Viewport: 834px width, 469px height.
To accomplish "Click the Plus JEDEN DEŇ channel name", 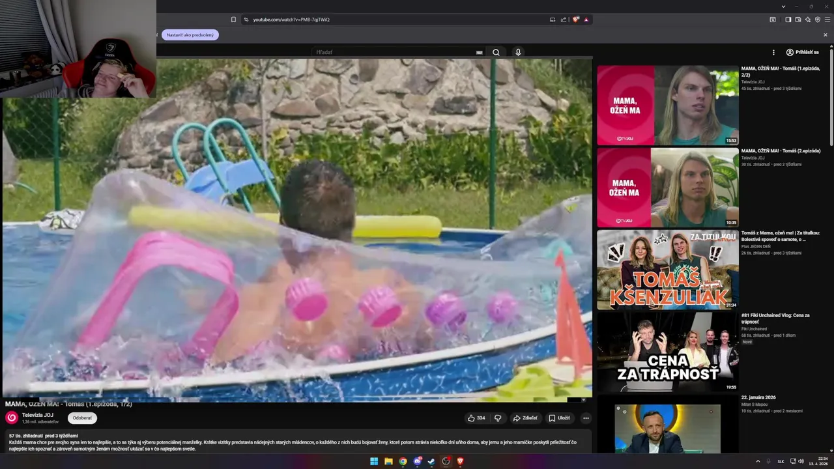I will coord(756,246).
